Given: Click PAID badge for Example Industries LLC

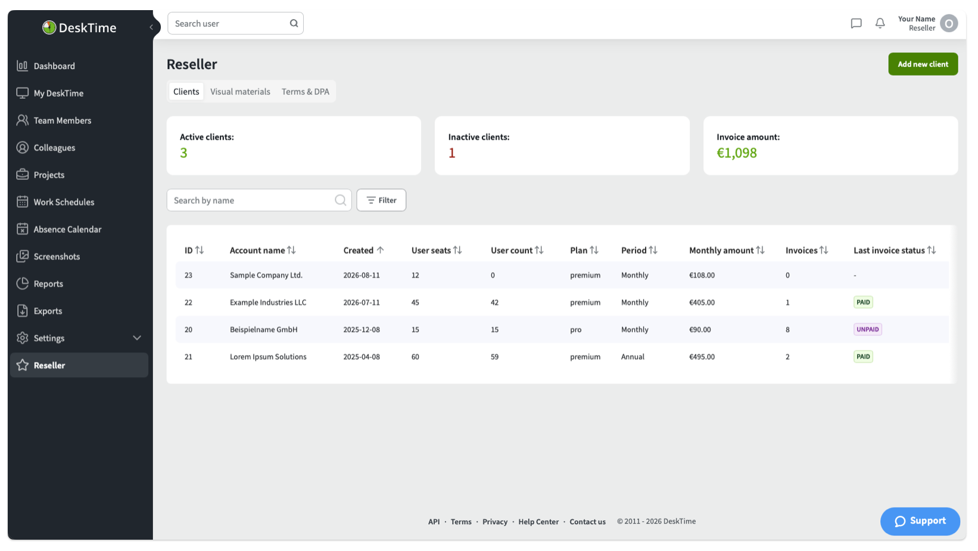Looking at the screenshot, I should 863,302.
